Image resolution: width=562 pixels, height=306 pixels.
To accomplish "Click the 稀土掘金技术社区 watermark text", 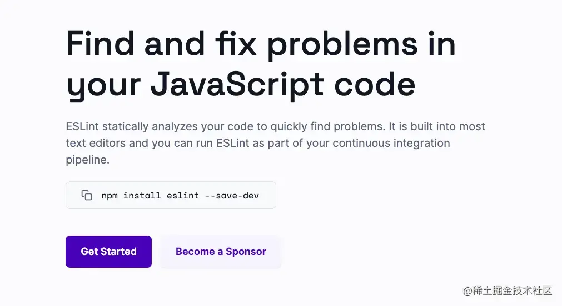I will [x=512, y=290].
